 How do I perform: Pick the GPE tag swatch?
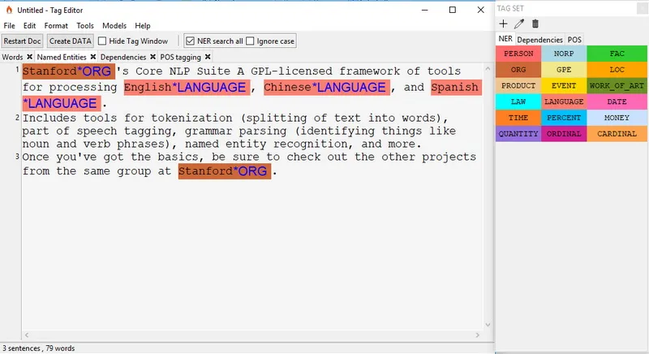point(564,70)
